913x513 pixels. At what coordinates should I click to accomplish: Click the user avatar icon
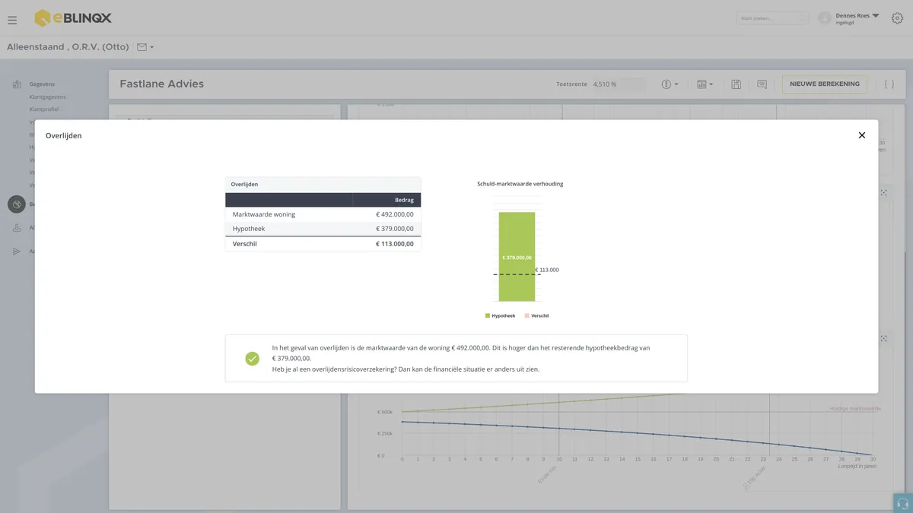(x=825, y=18)
